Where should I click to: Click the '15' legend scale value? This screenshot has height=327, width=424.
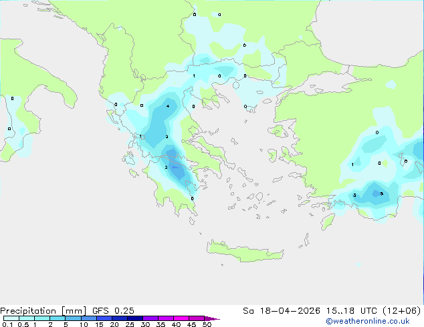click(x=99, y=324)
